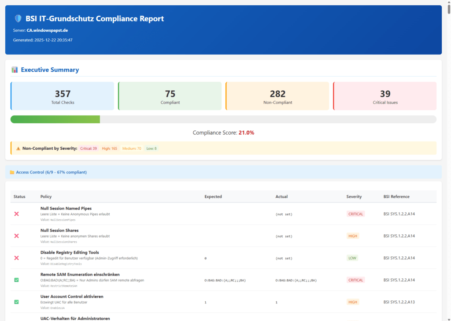The height and width of the screenshot is (321, 451).
Task: Select the High: 165 severity badge
Action: [109, 148]
